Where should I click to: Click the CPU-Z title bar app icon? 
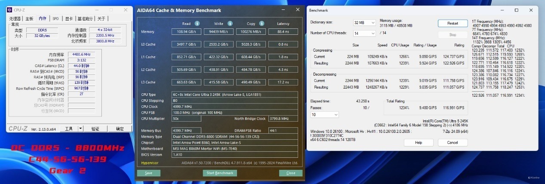click(10, 9)
